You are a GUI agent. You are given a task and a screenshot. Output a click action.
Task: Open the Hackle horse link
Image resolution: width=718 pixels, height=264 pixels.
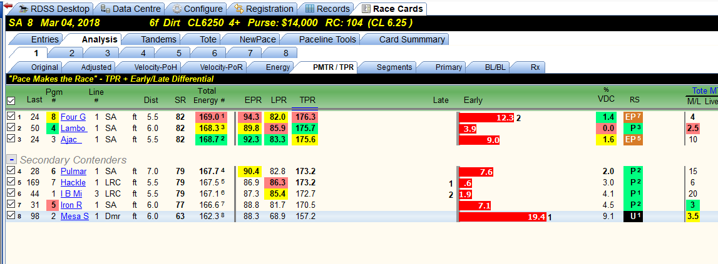tap(73, 183)
